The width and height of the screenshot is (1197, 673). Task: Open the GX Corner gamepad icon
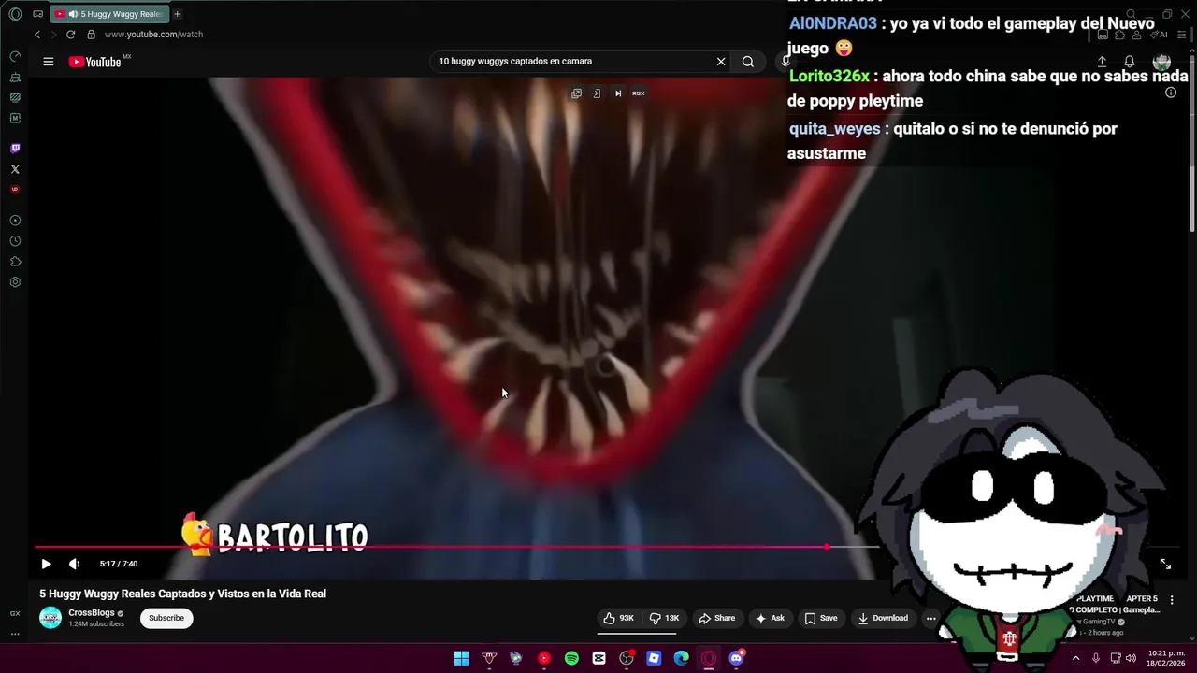37,14
